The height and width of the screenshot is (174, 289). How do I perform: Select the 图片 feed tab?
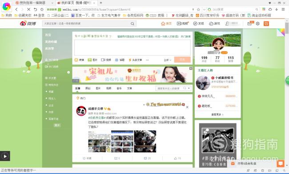[x=98, y=88]
